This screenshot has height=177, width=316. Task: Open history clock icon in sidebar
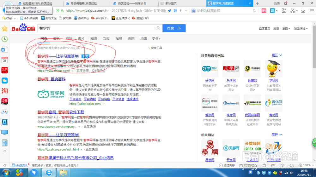[x=4, y=39]
